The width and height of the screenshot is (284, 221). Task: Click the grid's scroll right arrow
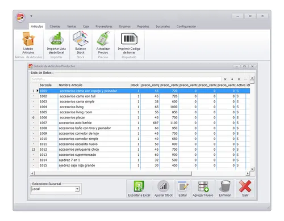(x=248, y=173)
